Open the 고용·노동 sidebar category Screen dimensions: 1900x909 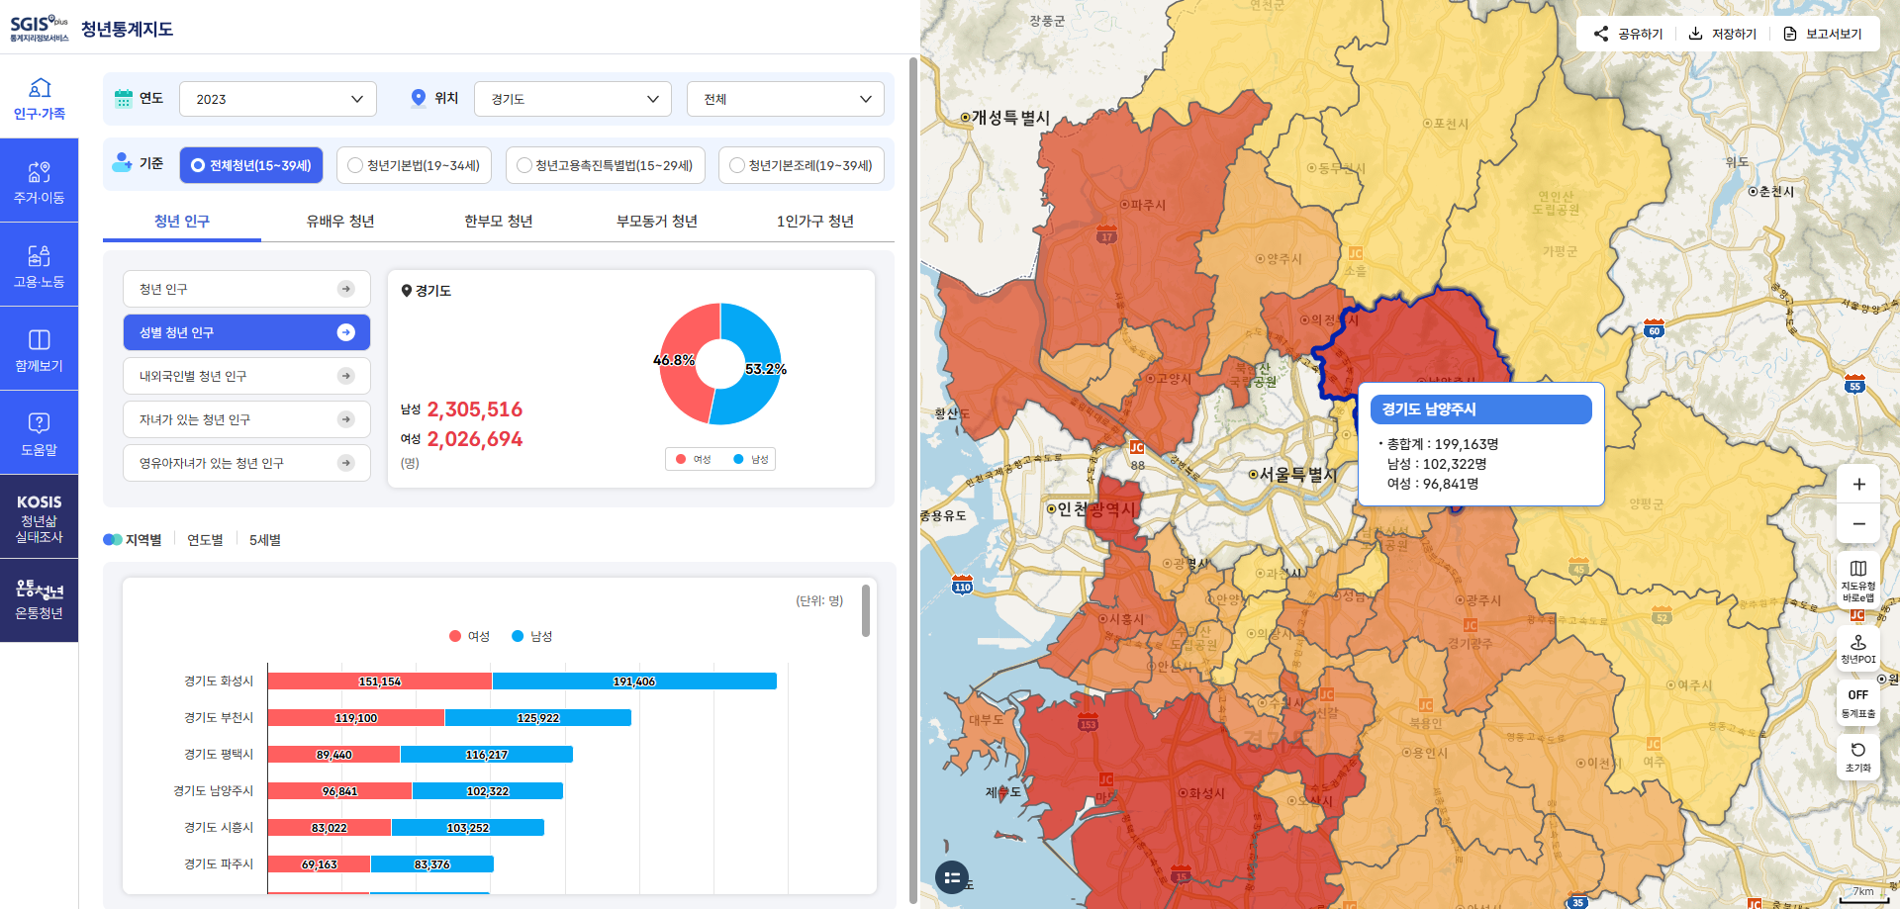40,267
